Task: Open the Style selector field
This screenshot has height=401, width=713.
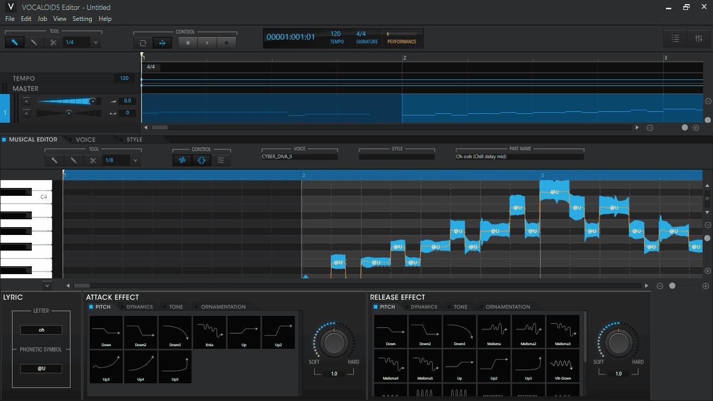Action: click(x=397, y=157)
